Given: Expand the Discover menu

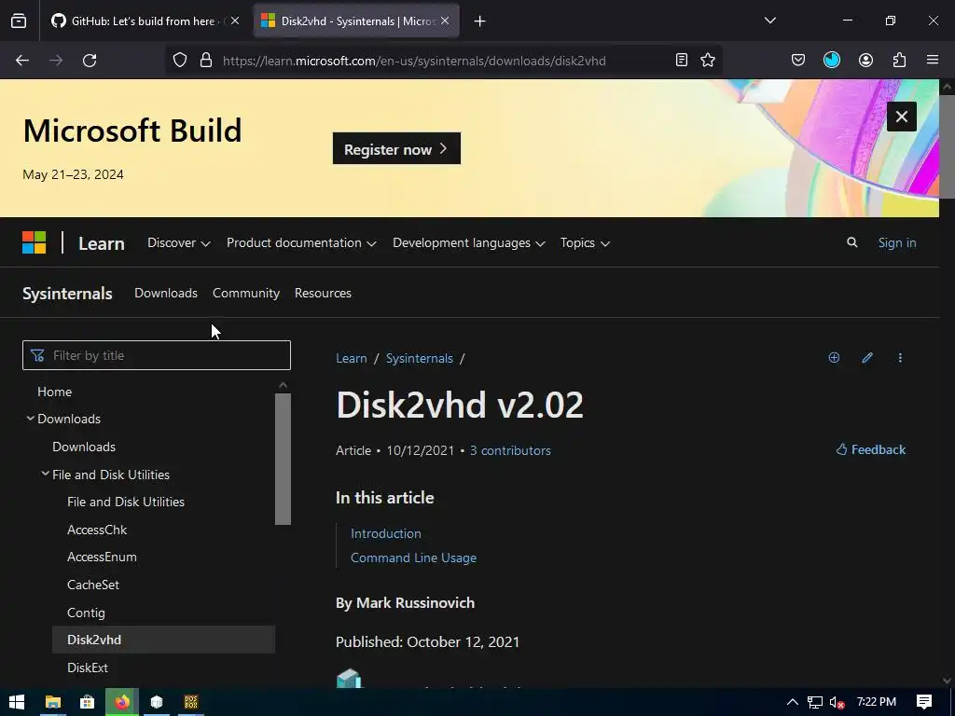Looking at the screenshot, I should [178, 243].
